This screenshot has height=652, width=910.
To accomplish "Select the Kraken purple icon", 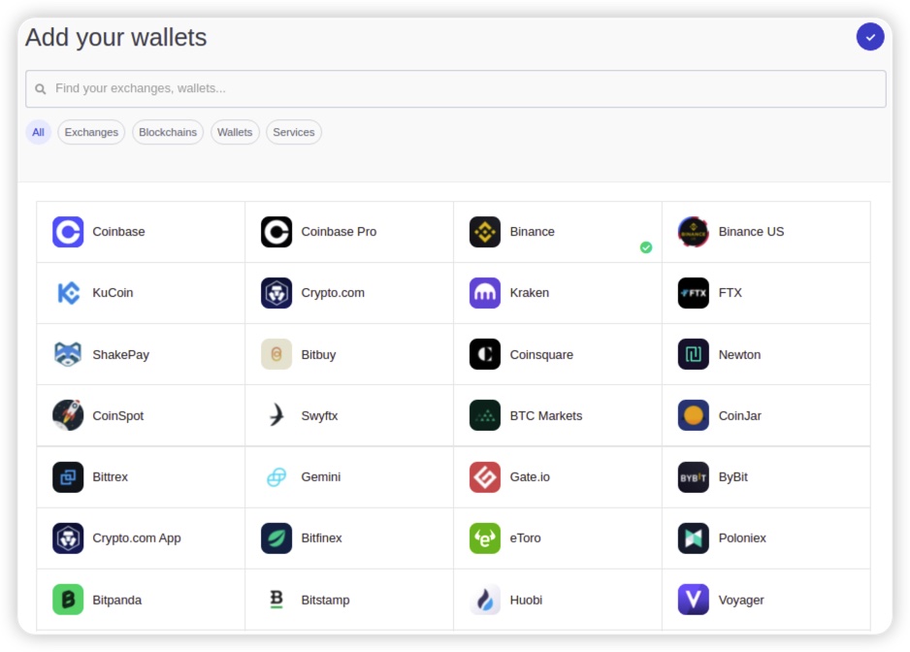I will coord(485,293).
